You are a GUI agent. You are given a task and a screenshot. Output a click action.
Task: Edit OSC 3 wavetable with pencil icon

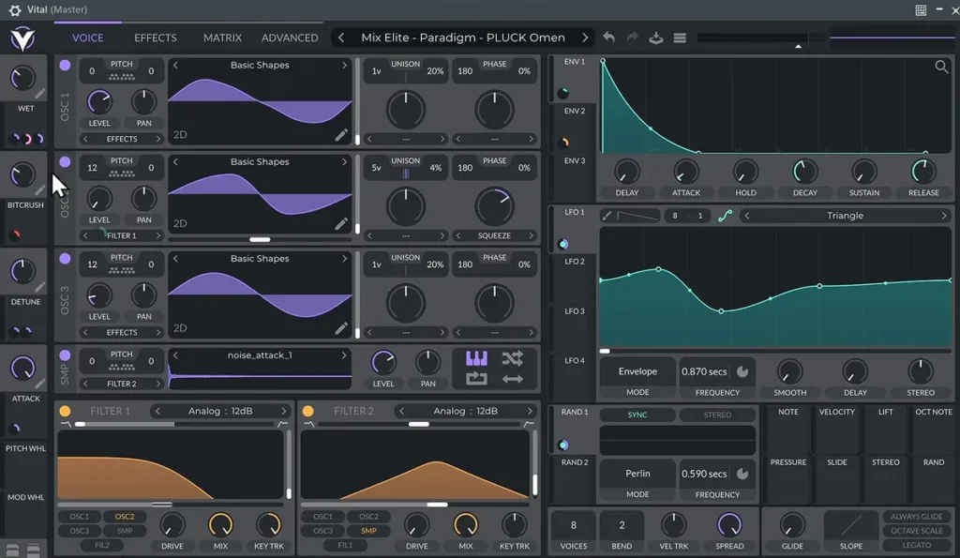pos(341,329)
